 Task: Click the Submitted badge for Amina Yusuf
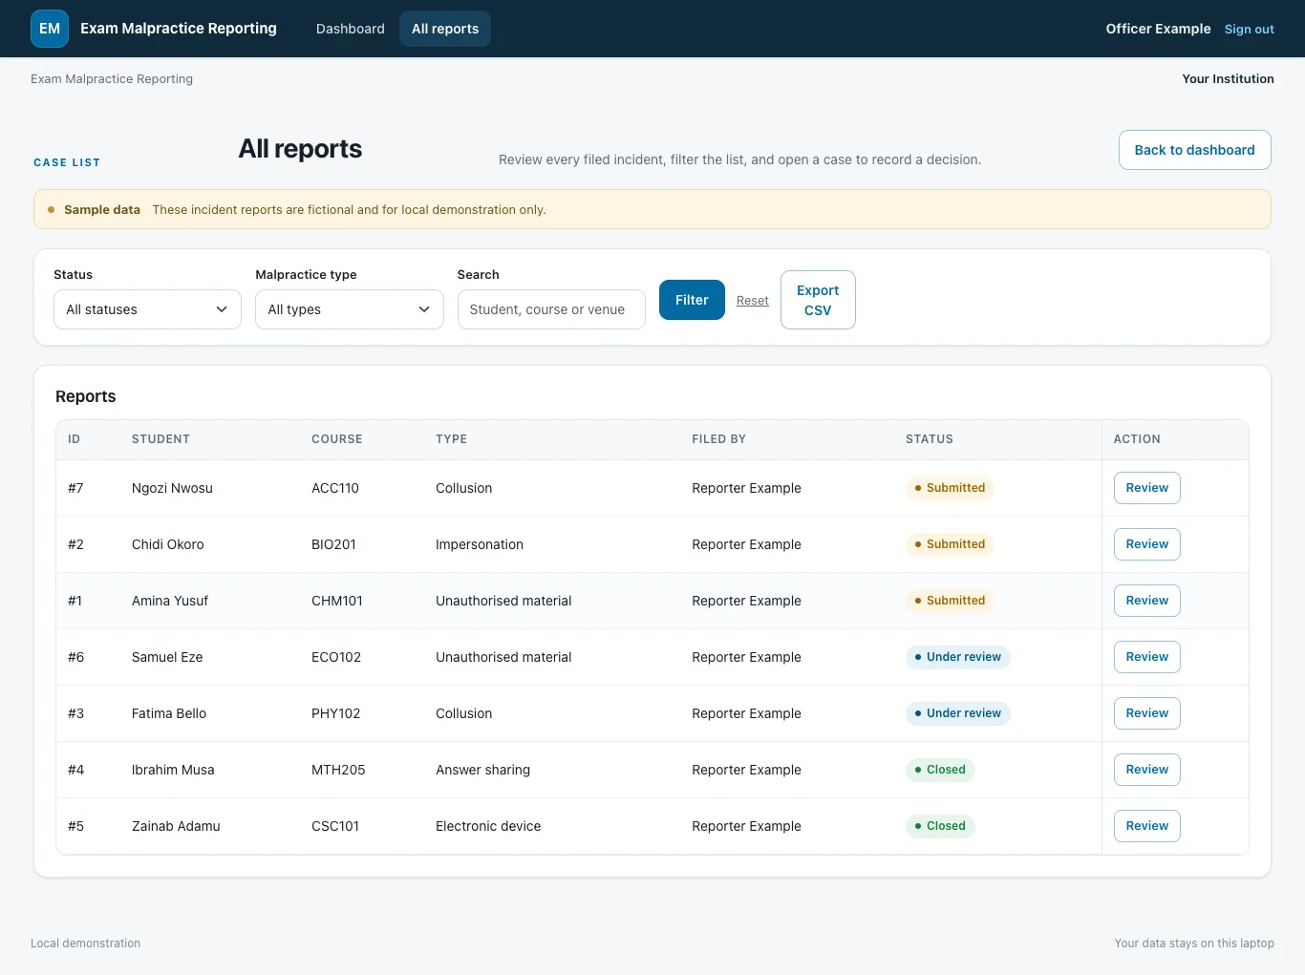tap(950, 601)
